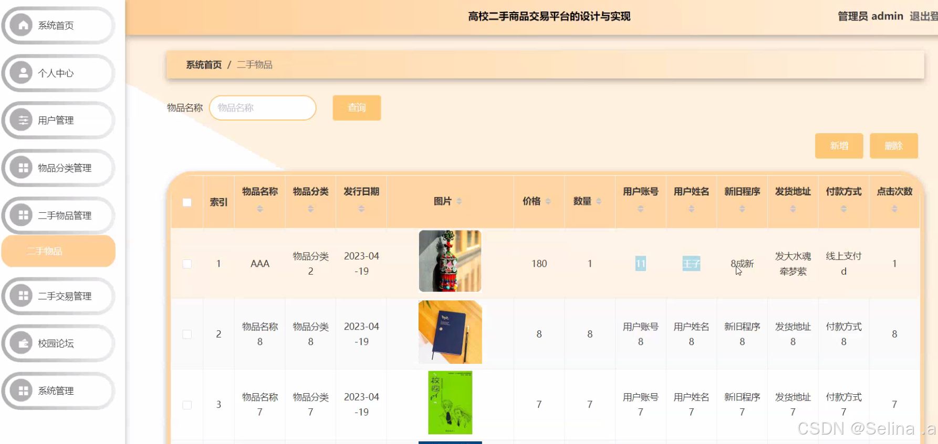Click the grid icon beside 物品分类管理

(x=22, y=168)
